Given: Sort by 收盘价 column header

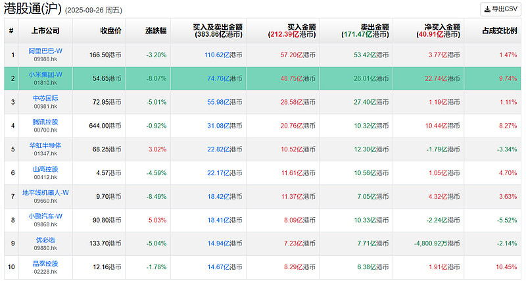Looking at the screenshot, I should (110, 30).
